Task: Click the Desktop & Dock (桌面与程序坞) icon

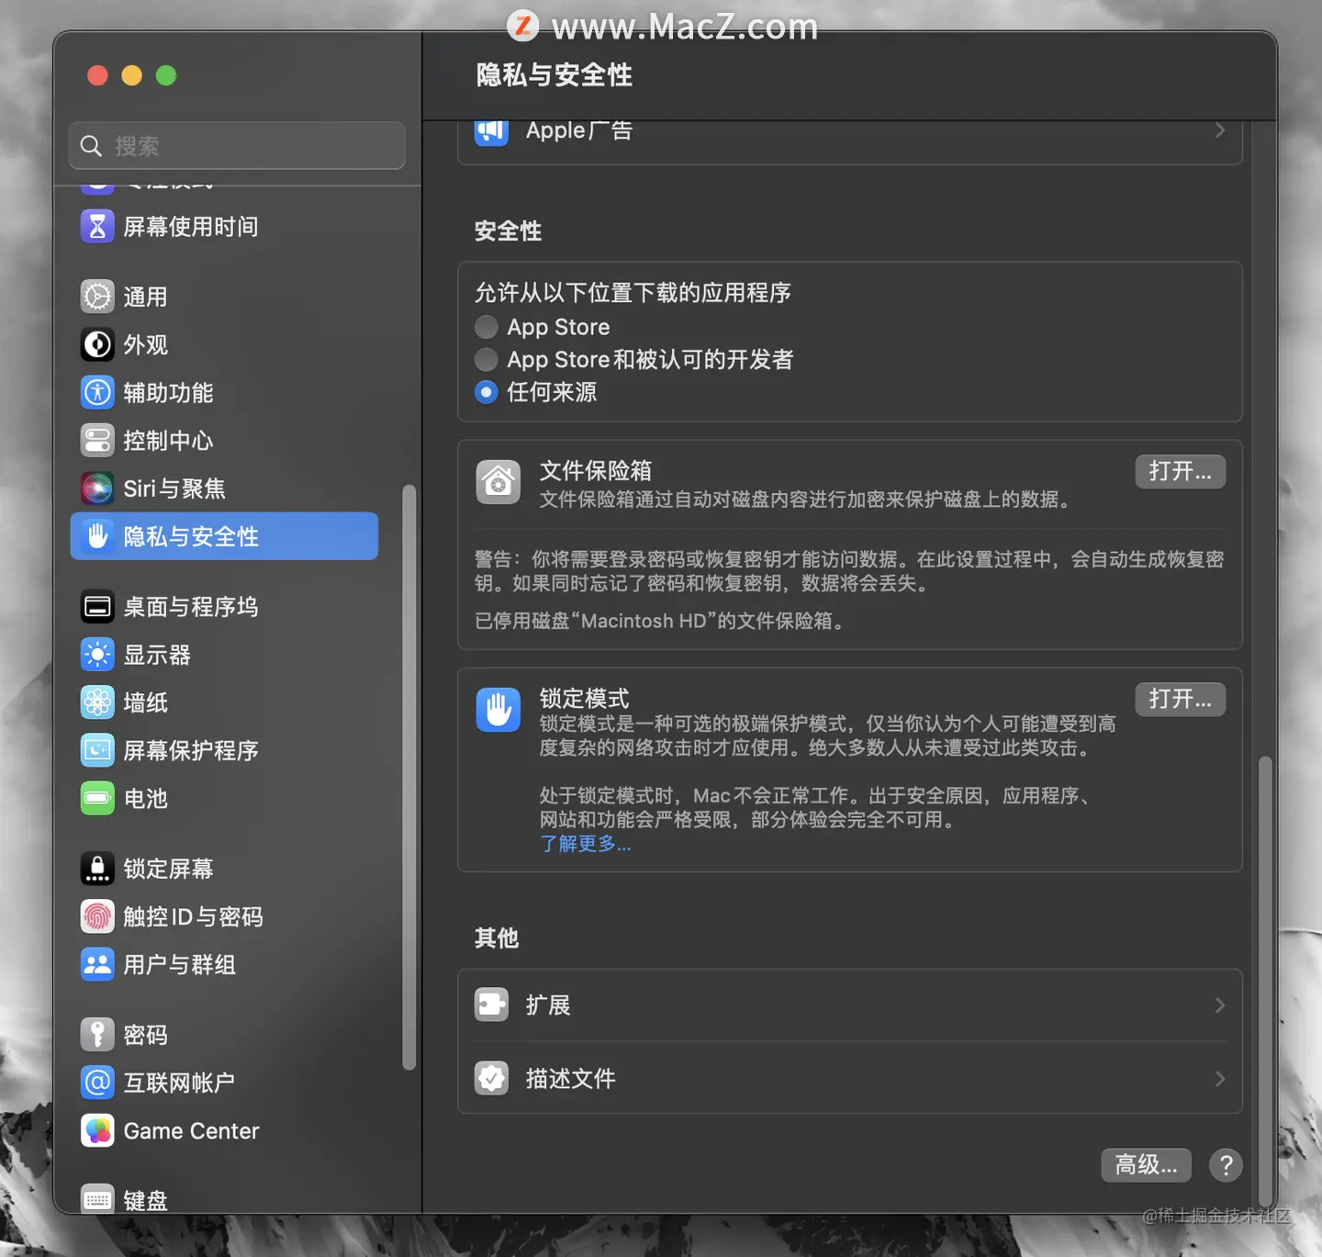Action: point(97,607)
